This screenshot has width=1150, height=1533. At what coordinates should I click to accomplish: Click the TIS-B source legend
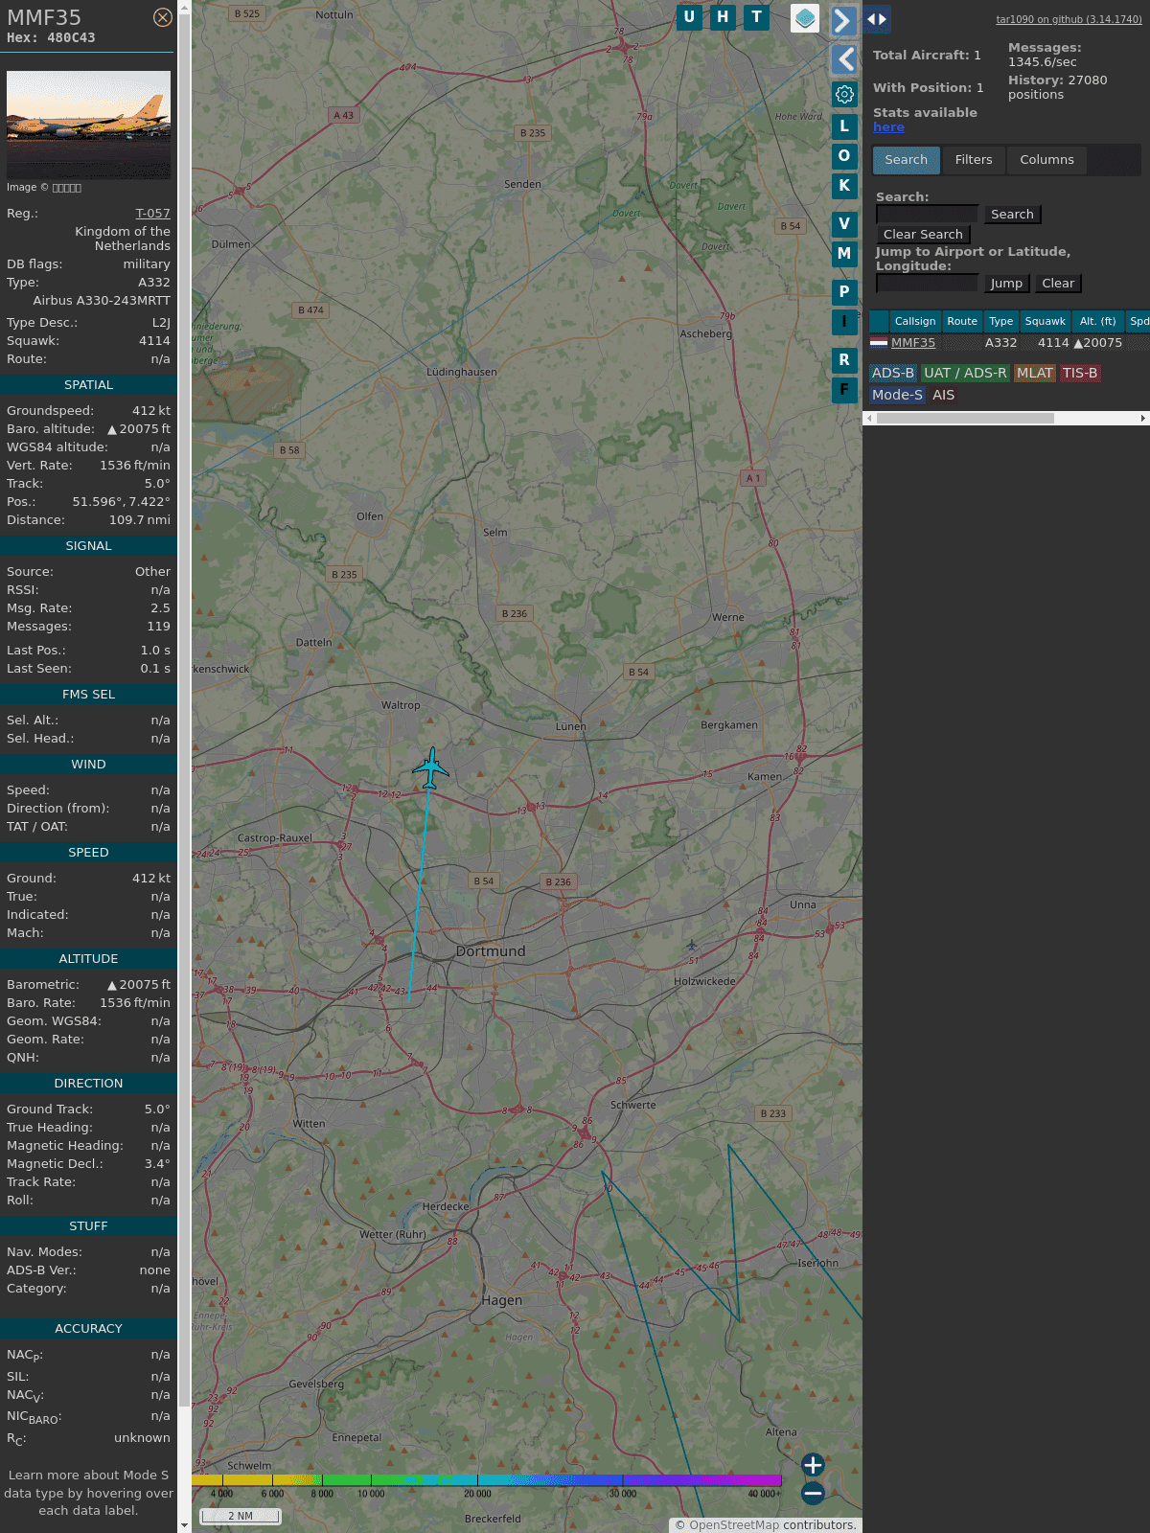(1080, 374)
